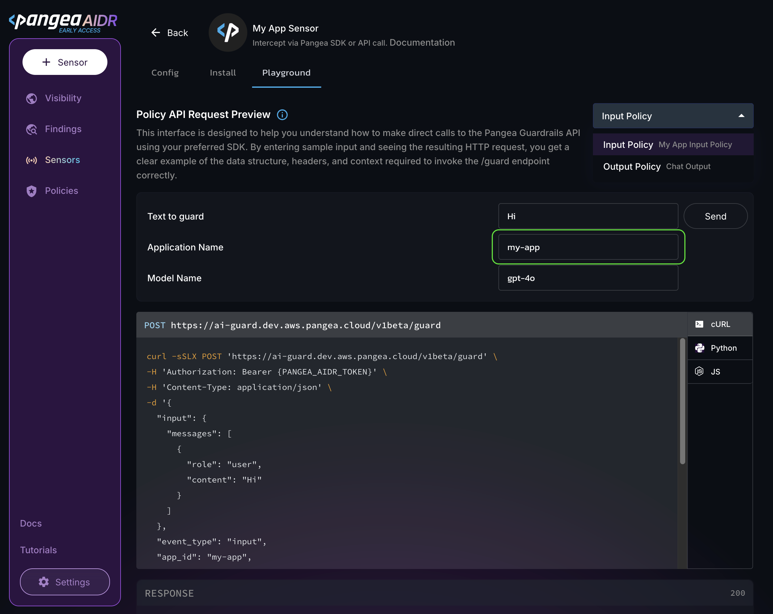
Task: Open the Documentation link
Action: pyautogui.click(x=422, y=43)
